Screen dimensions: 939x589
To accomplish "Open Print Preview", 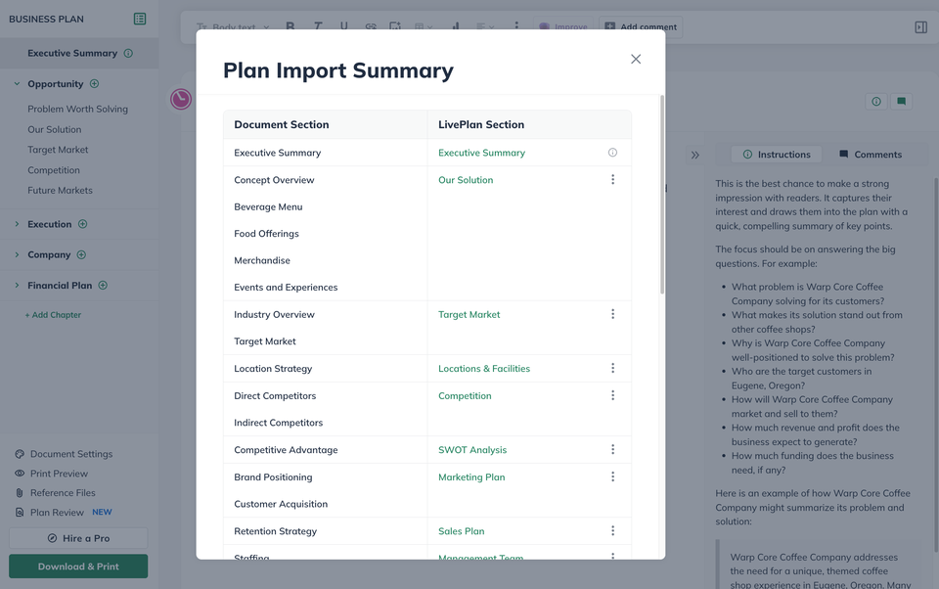I will click(52, 473).
